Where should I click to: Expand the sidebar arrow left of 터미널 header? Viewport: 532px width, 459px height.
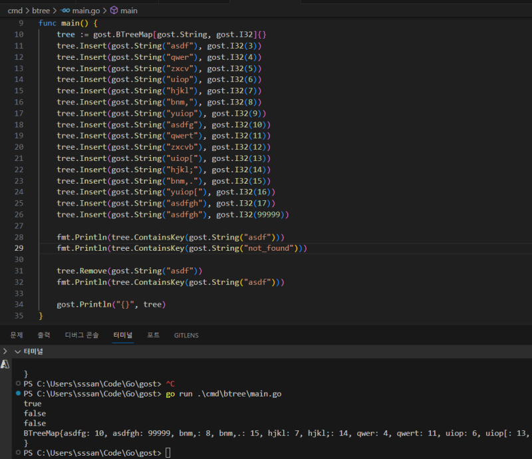tap(5, 351)
